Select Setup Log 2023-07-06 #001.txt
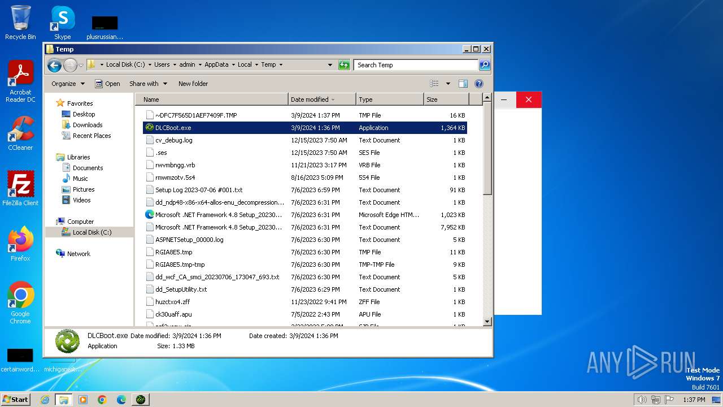 [x=305, y=190]
